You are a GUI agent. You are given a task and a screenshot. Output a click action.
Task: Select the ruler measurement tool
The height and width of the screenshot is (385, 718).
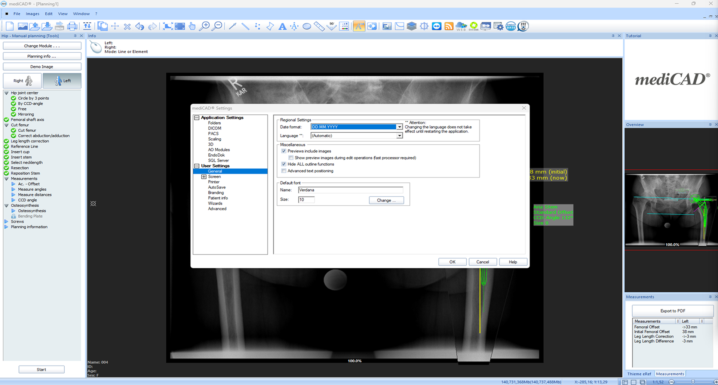319,26
